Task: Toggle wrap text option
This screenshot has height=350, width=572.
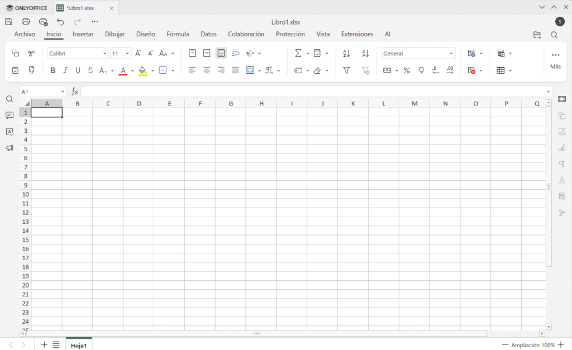Action: coord(236,54)
